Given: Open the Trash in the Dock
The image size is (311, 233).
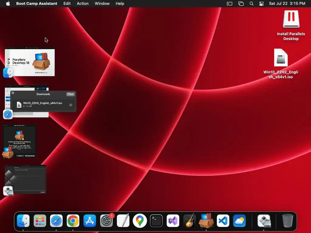Looking at the screenshot, I should 288,221.
